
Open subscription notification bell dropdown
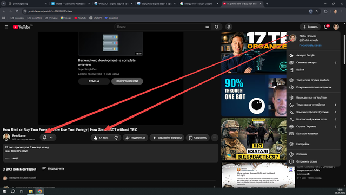click(48, 137)
